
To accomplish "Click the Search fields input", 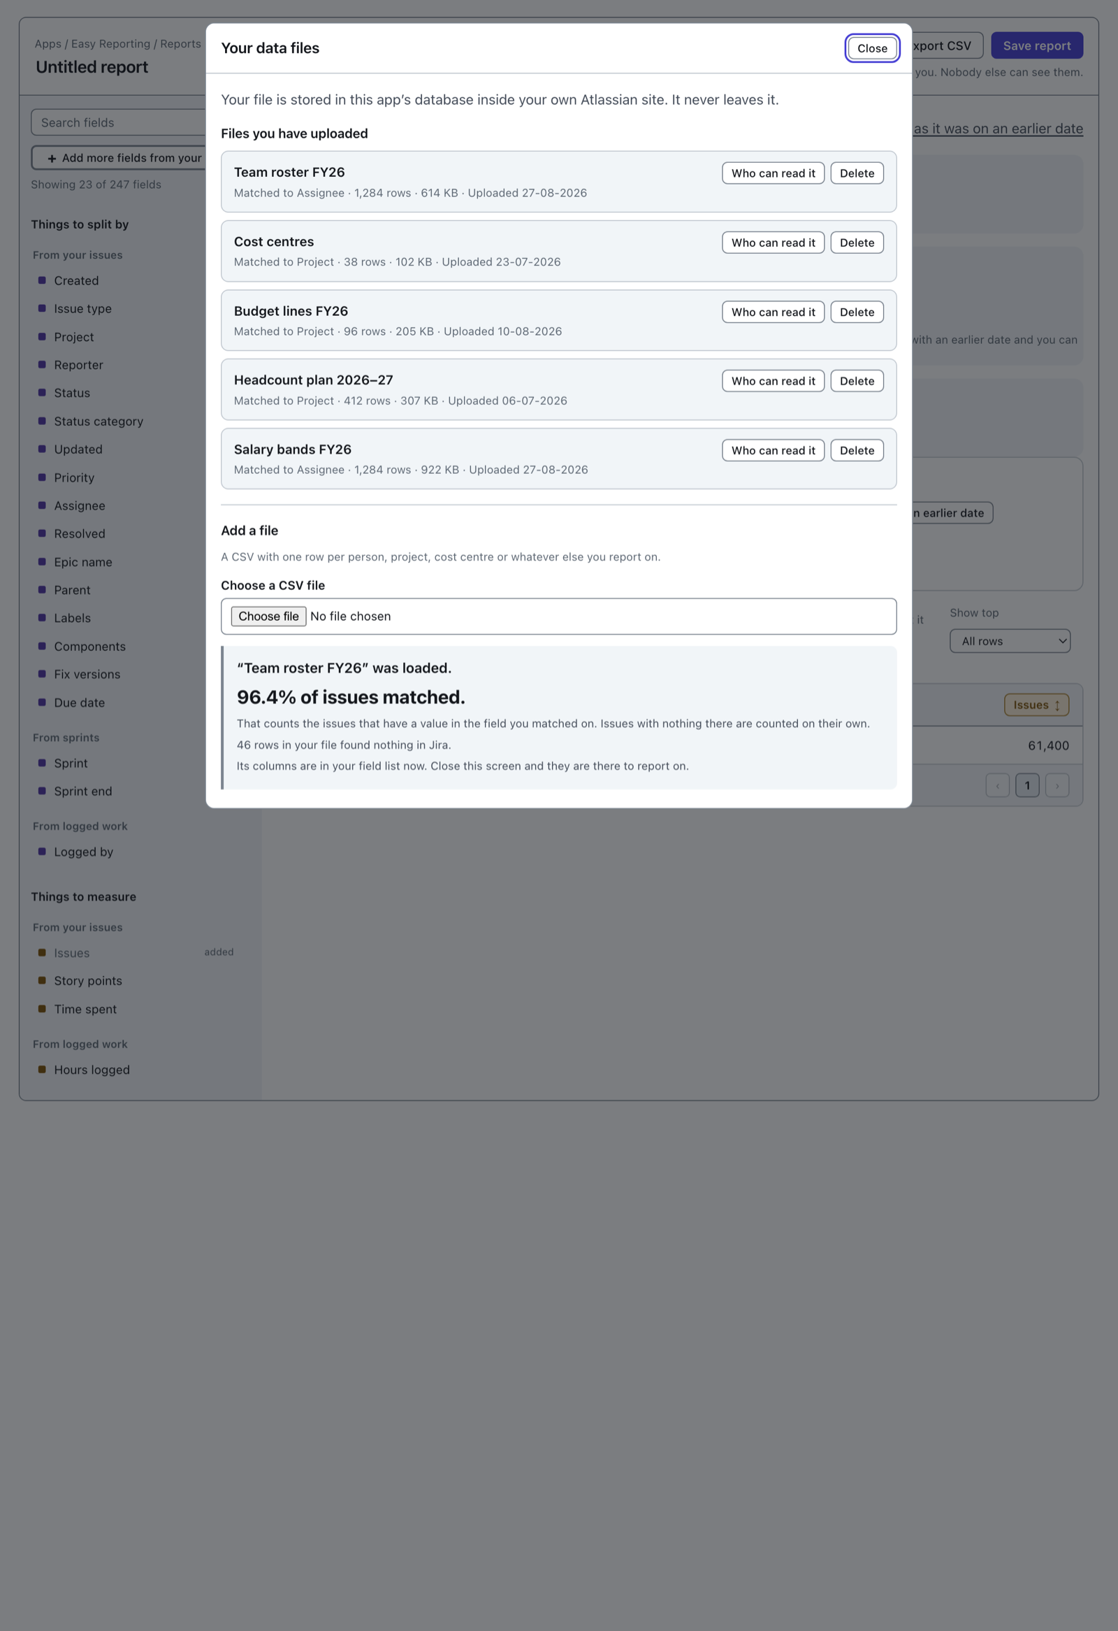I will tap(119, 122).
